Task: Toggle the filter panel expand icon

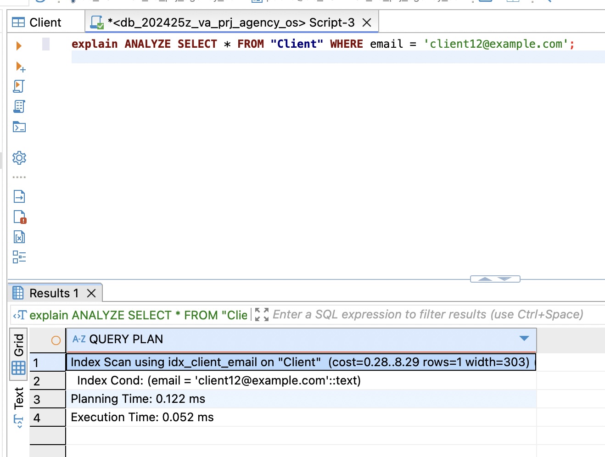Action: [x=262, y=315]
